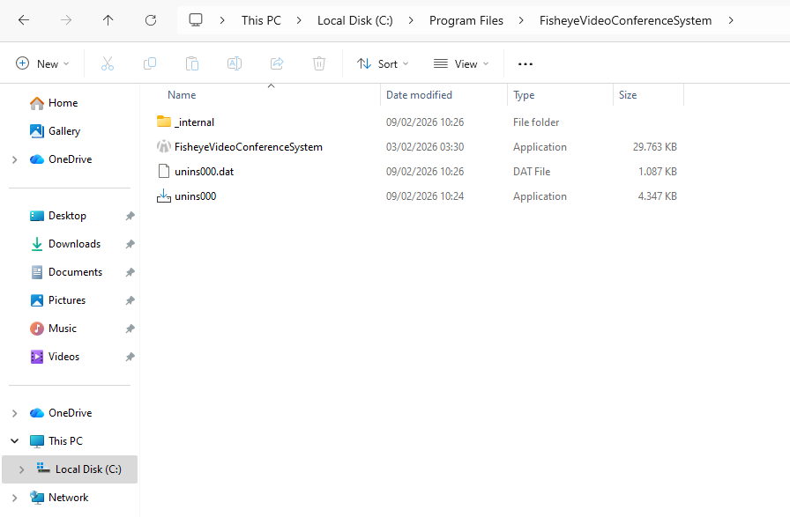
Task: Navigate back with the back arrow
Action: (24, 19)
